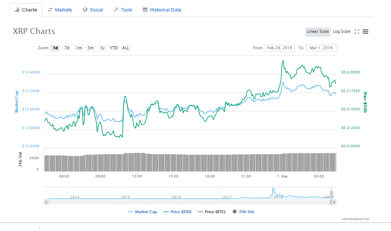
Task: Click the Historical Data calendar icon
Action: point(145,10)
